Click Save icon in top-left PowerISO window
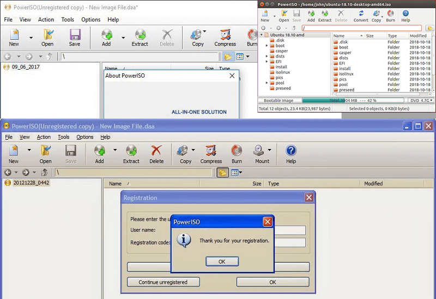This screenshot has width=436, height=299. 75,34
